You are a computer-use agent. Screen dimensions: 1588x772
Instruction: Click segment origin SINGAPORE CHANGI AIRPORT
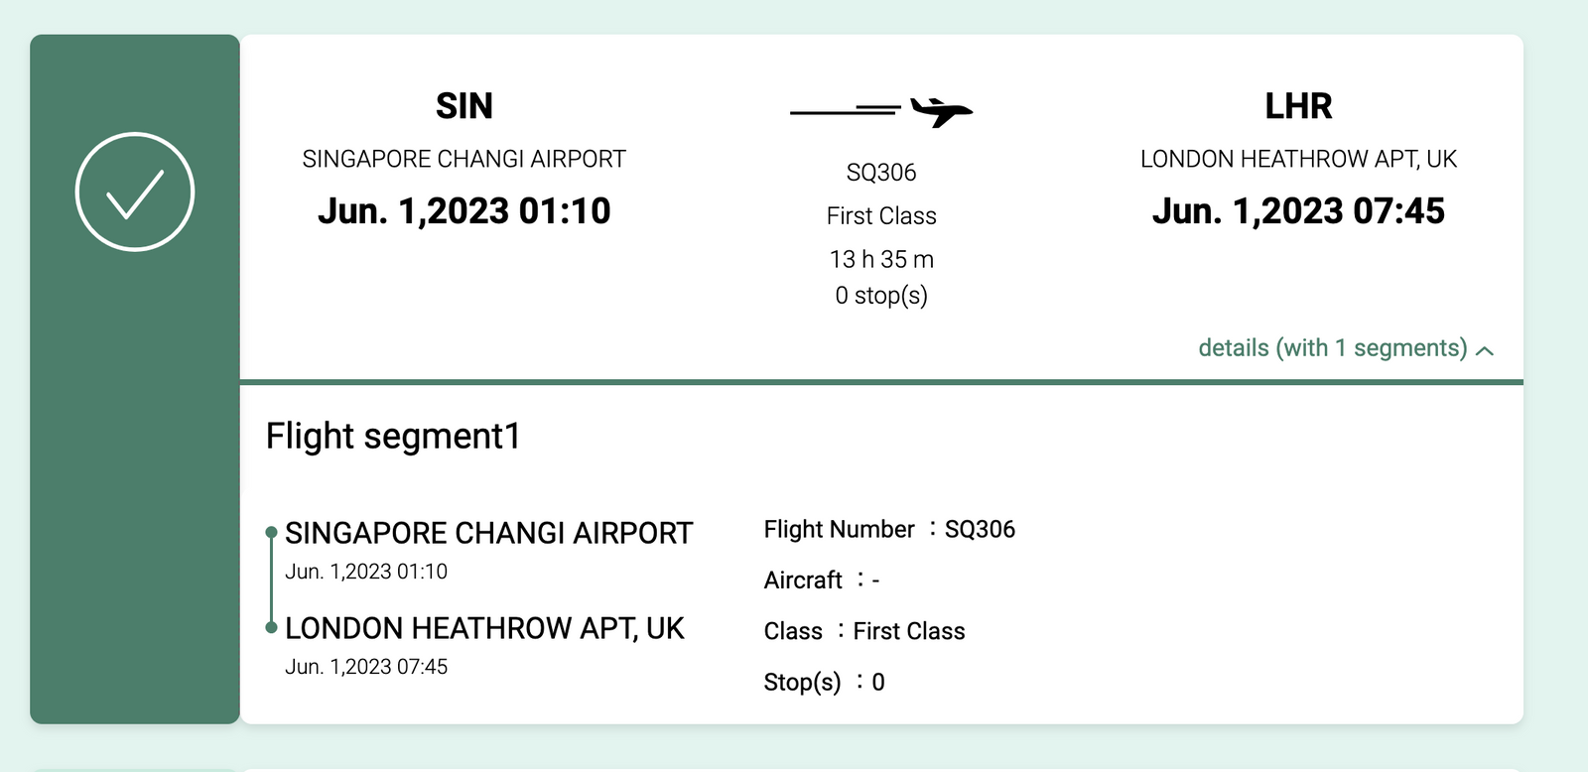click(488, 534)
